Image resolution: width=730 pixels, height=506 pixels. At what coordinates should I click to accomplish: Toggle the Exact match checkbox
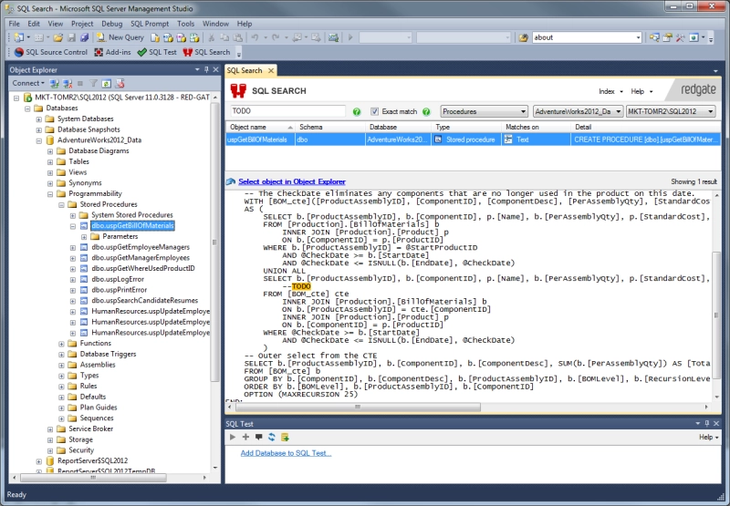pos(374,111)
